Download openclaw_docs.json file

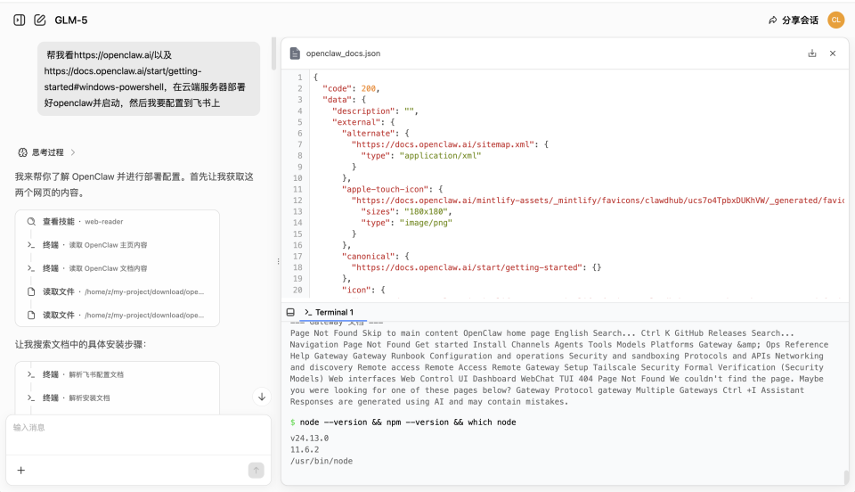[812, 53]
